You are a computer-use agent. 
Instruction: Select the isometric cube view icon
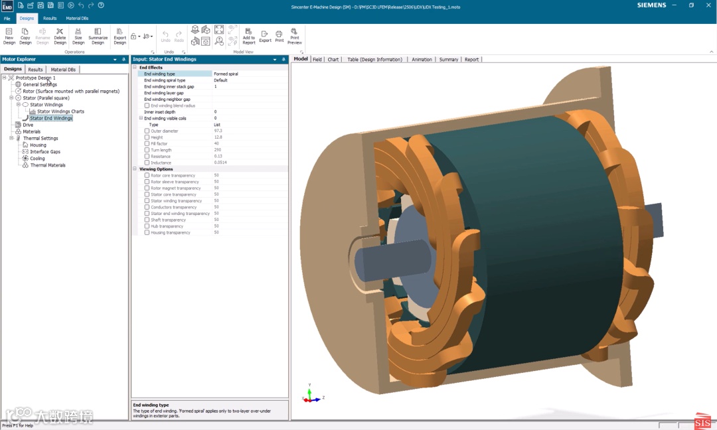195,30
